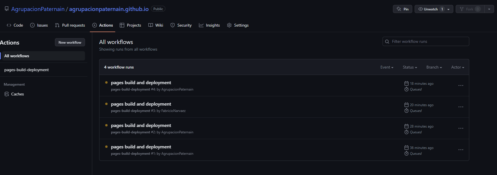Click calendar icon next to 18 minutes ago

[x=407, y=83]
